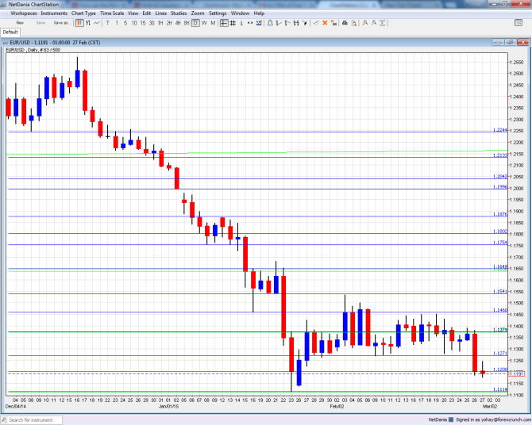Switch to monthly (M) time scale

click(x=213, y=23)
